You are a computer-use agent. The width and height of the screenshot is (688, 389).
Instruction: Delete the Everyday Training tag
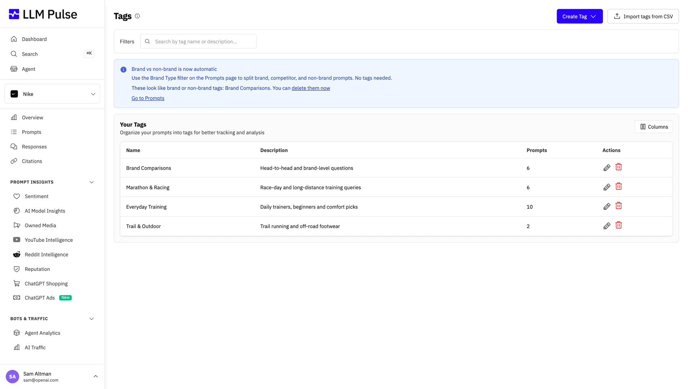point(618,206)
